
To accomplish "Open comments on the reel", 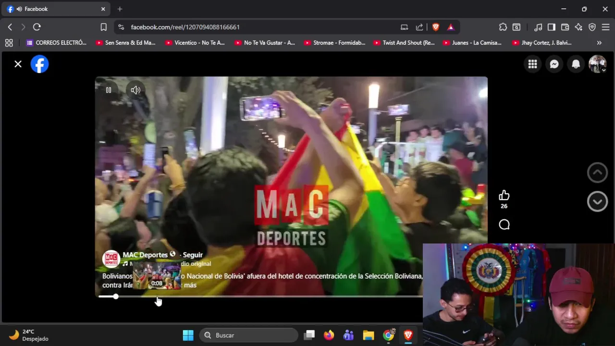I will [x=504, y=224].
